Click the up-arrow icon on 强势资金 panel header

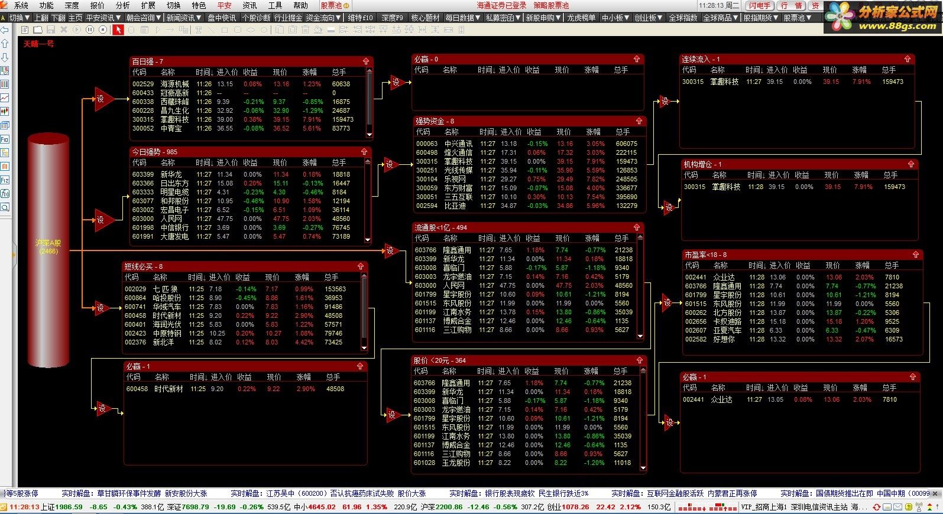pyautogui.click(x=639, y=121)
